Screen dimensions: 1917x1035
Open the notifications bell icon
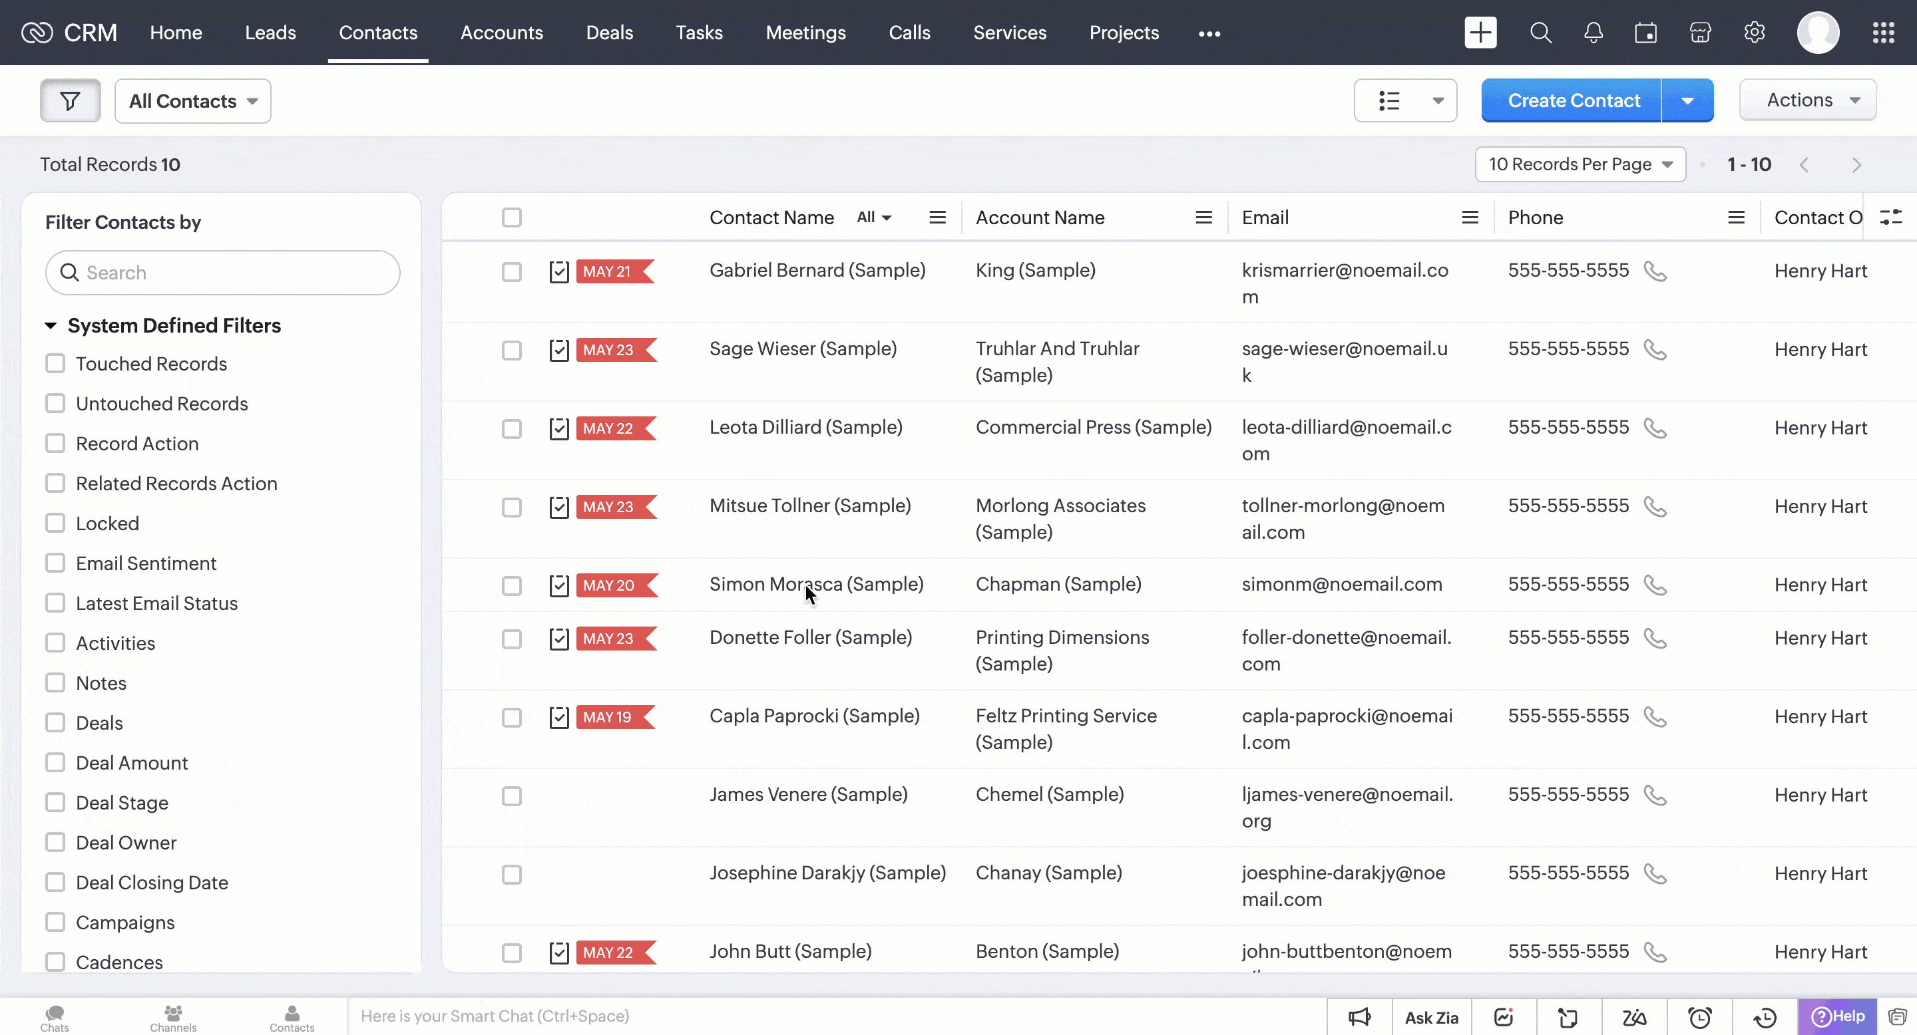(1593, 33)
